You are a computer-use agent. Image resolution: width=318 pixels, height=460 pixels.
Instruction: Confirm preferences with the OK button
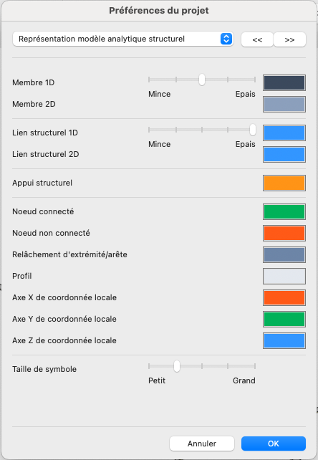point(274,444)
